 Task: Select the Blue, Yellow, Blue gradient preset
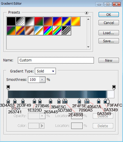tap(66, 21)
